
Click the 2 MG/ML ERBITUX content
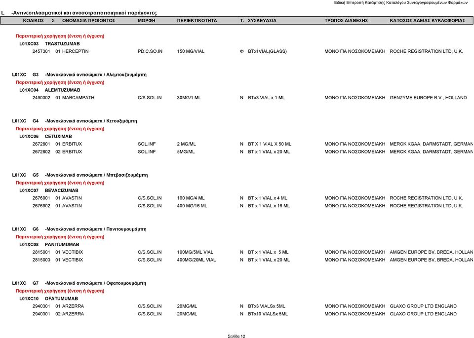(187, 144)
